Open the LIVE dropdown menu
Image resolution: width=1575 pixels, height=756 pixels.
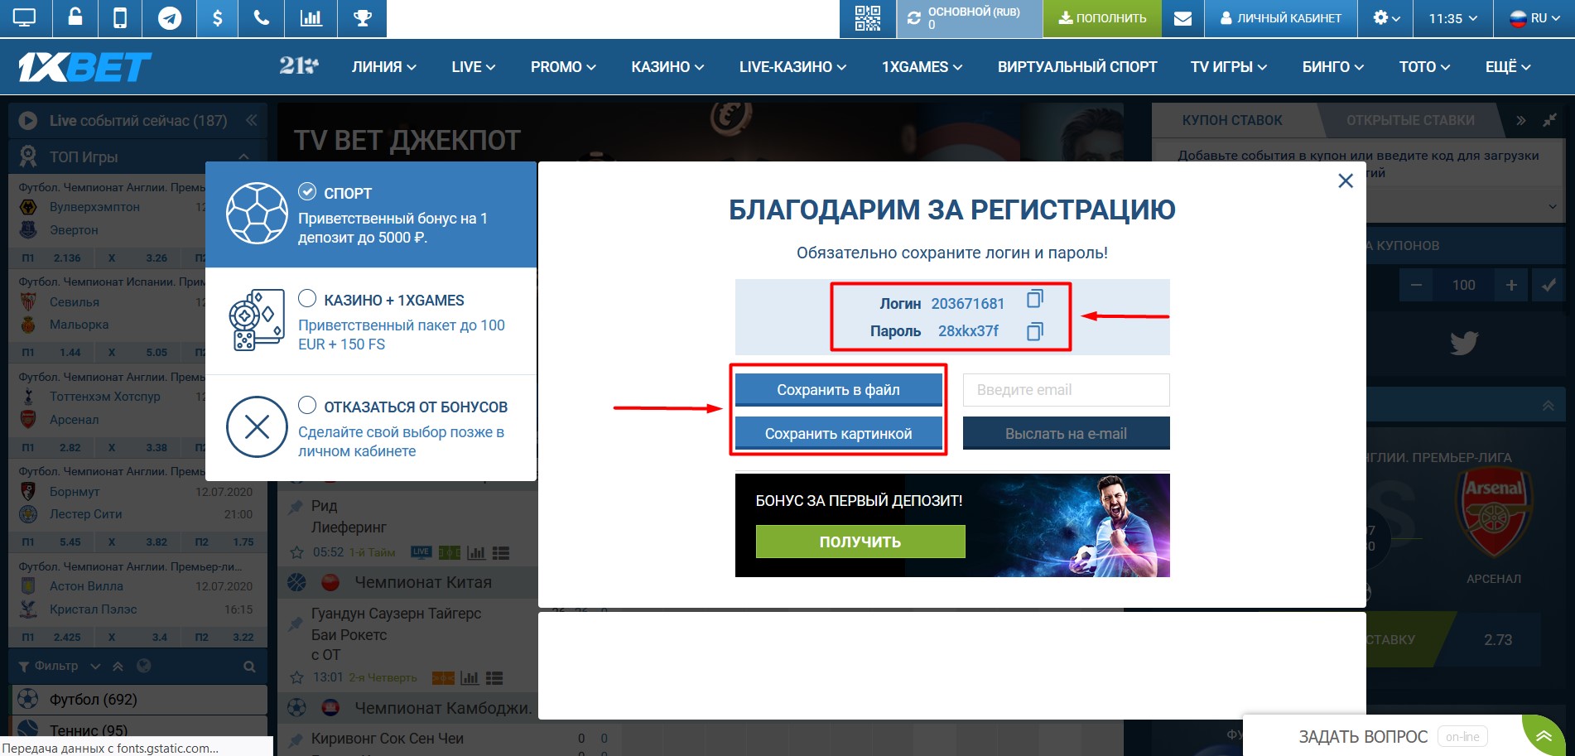pyautogui.click(x=474, y=67)
